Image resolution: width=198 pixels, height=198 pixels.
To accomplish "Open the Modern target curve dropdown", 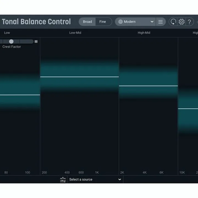I will click(x=135, y=22).
